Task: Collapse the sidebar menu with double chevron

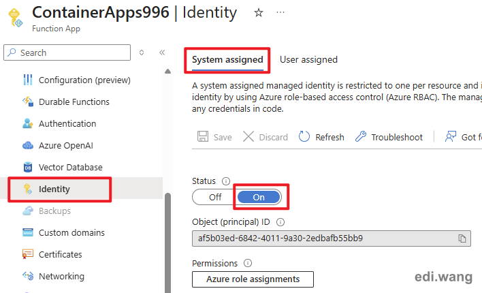Action: (162, 52)
